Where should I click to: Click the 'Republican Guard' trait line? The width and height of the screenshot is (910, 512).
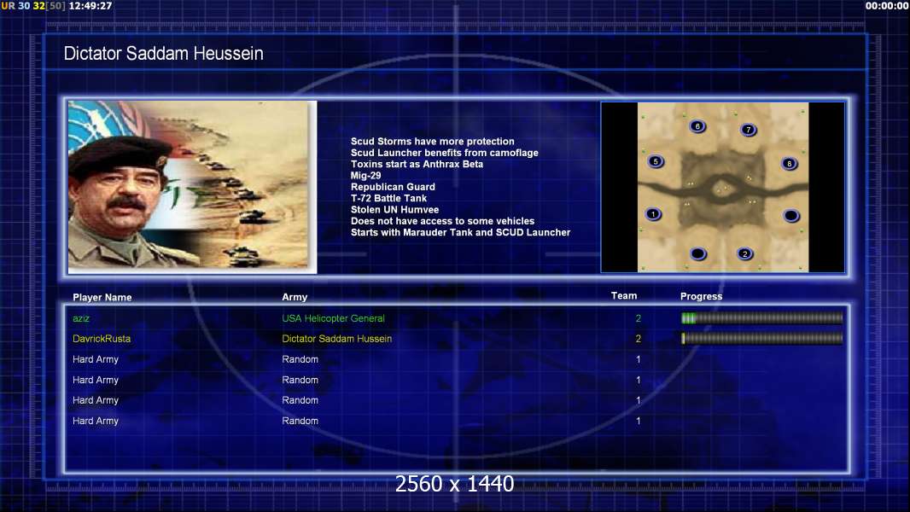tap(393, 187)
